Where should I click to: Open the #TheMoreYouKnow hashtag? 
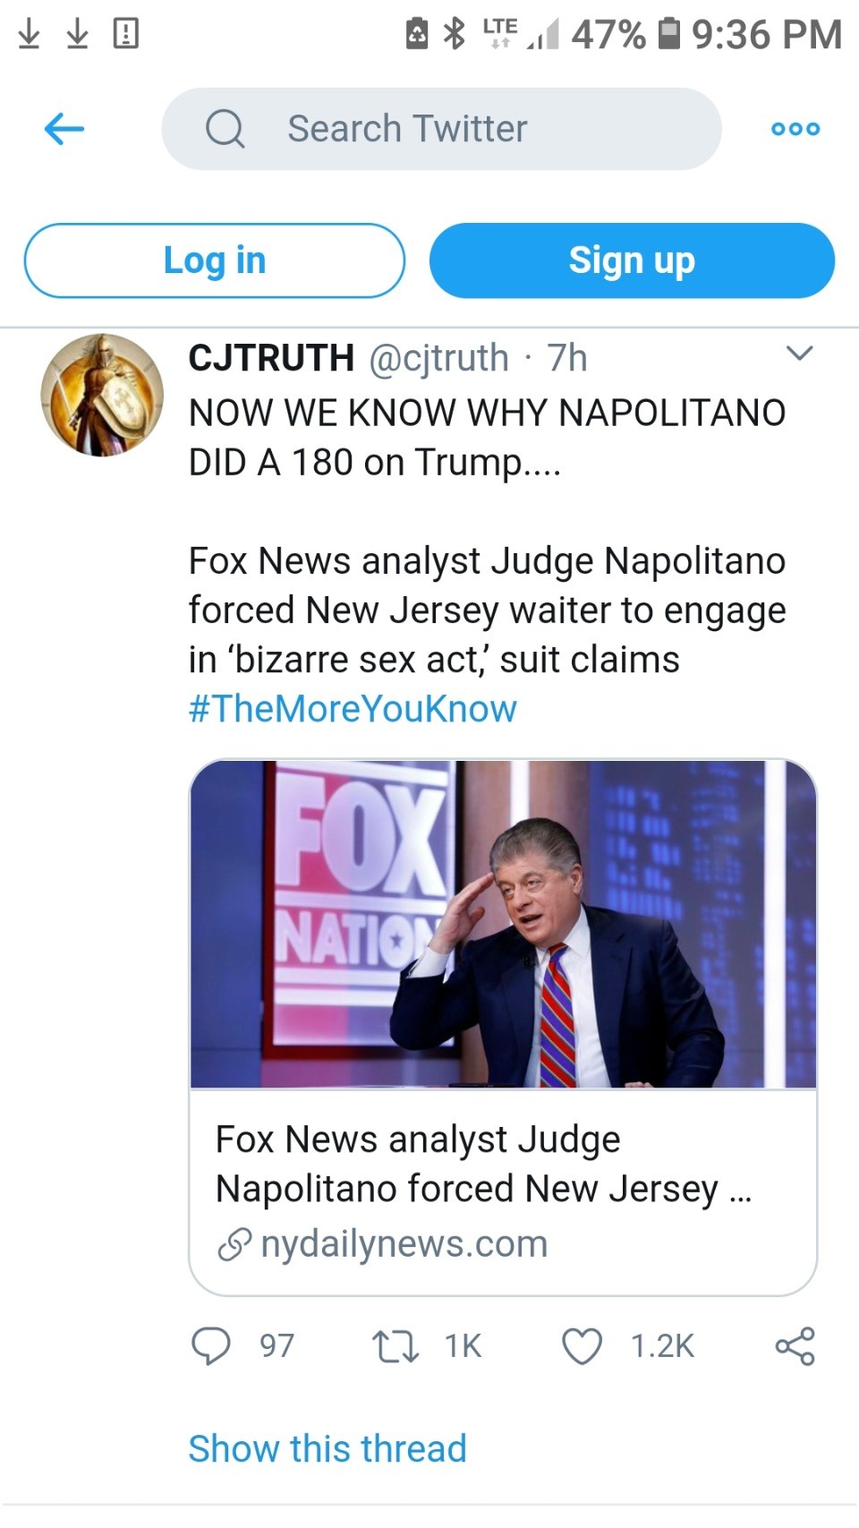click(x=353, y=708)
